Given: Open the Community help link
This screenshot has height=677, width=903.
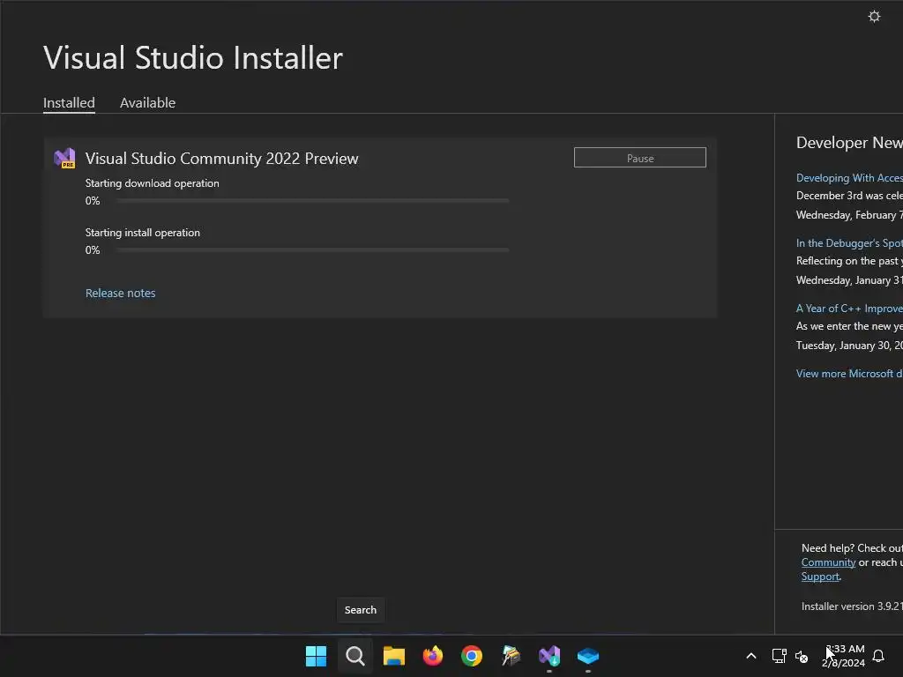Looking at the screenshot, I should coord(828,562).
